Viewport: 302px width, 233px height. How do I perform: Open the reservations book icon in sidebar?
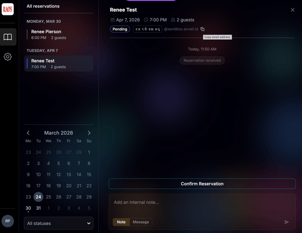pyautogui.click(x=8, y=37)
